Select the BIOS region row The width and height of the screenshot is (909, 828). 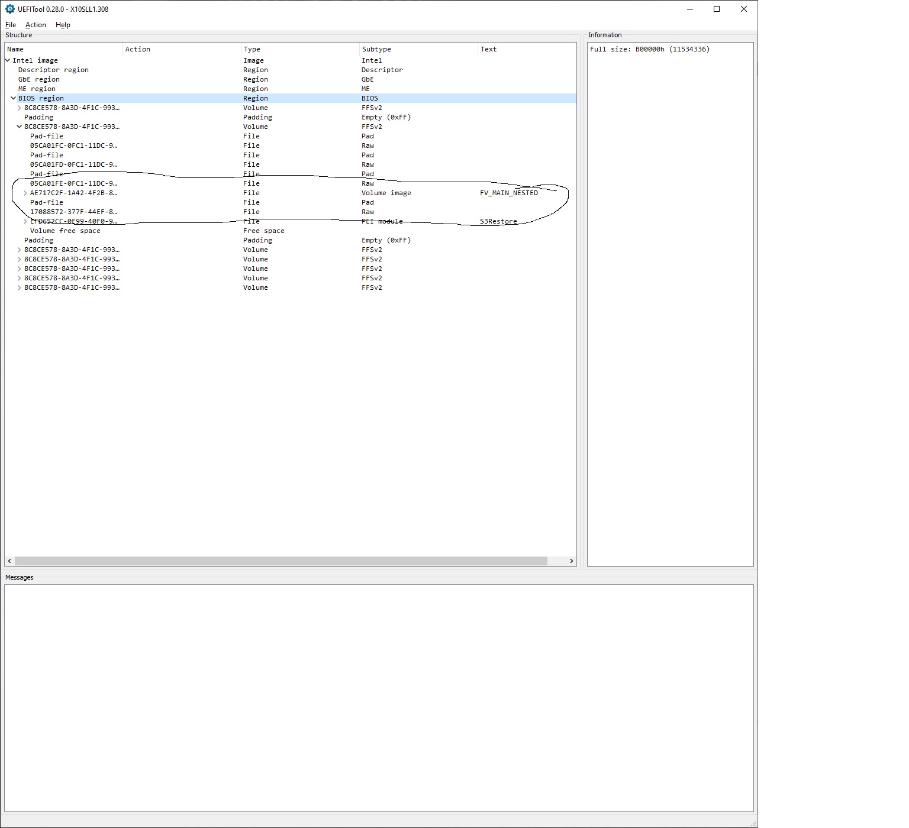291,98
